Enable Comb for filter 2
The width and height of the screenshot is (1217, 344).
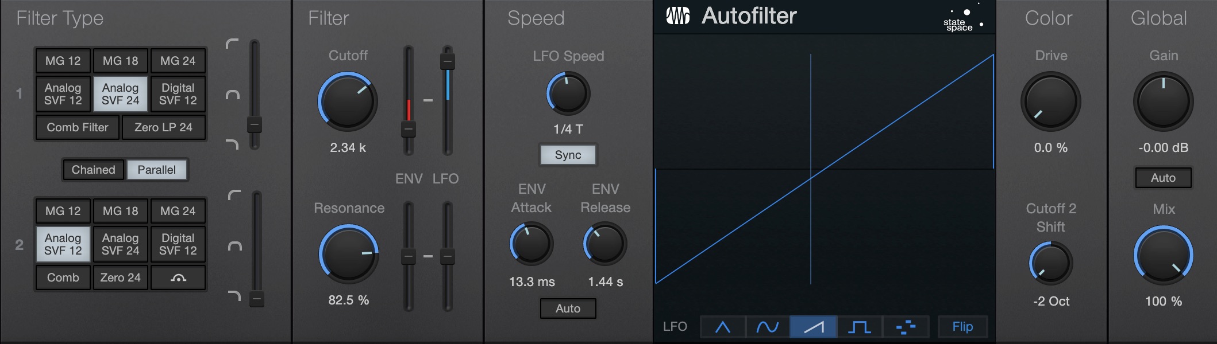[63, 277]
